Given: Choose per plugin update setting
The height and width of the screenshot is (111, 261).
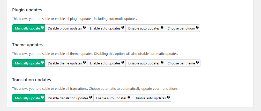Looking at the screenshot, I should click(181, 28).
